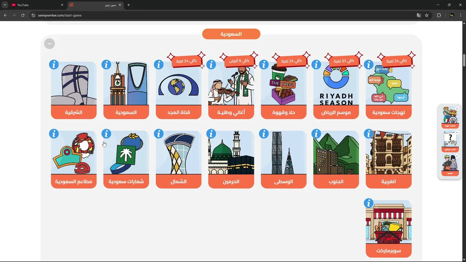Click the address bar URL

point(60,15)
